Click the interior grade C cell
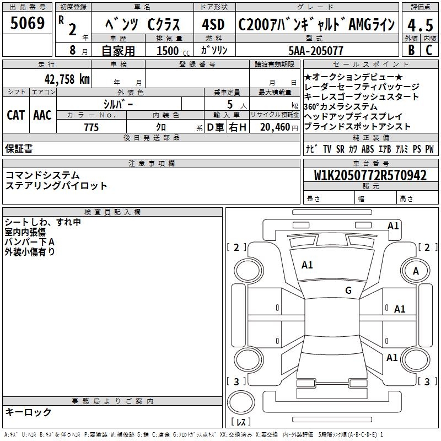This screenshot has width=441, height=441. (x=429, y=50)
